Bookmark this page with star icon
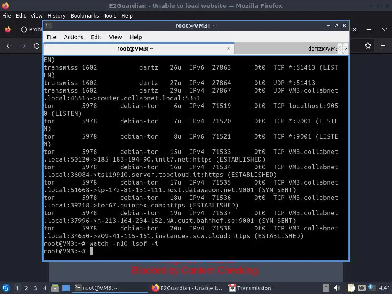The width and height of the screenshot is (392, 294). pos(368,46)
